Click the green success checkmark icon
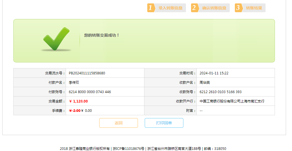Screen dimensions: 292x151 56,39
